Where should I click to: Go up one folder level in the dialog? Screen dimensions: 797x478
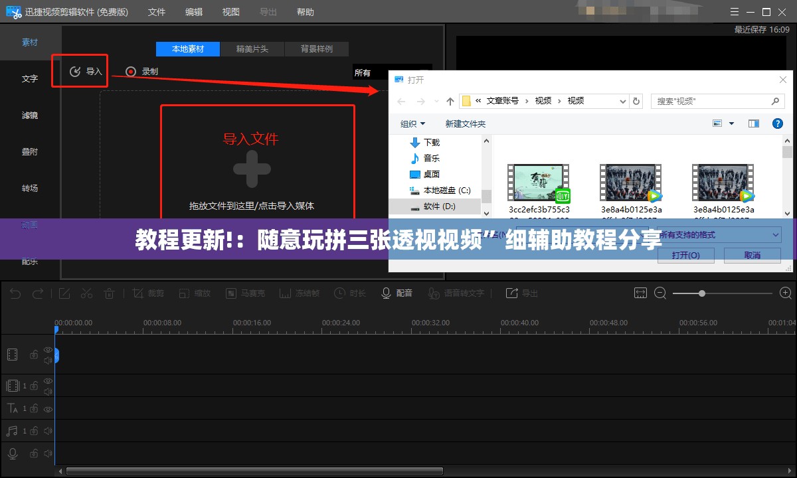450,101
